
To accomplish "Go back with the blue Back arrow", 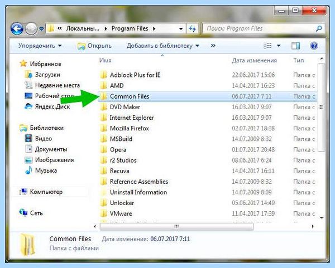I will 17,28.
